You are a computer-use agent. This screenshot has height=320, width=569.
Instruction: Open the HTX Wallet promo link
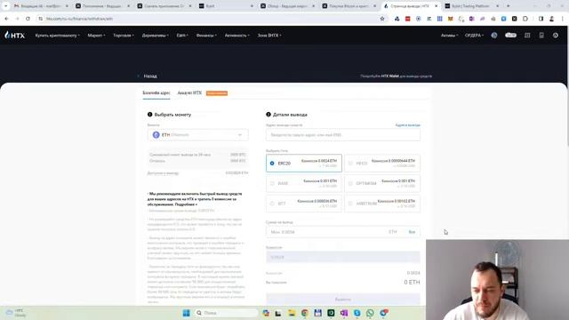pyautogui.click(x=389, y=76)
